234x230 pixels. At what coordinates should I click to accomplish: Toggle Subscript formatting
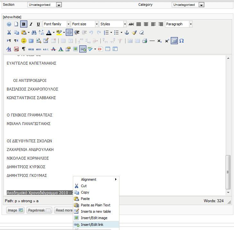pyautogui.click(x=160, y=41)
